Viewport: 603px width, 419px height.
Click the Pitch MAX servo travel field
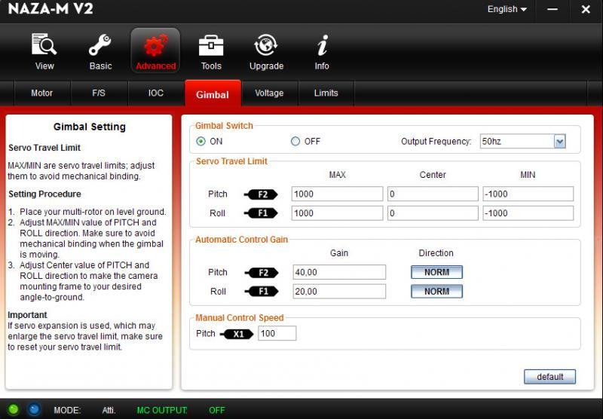click(x=337, y=194)
